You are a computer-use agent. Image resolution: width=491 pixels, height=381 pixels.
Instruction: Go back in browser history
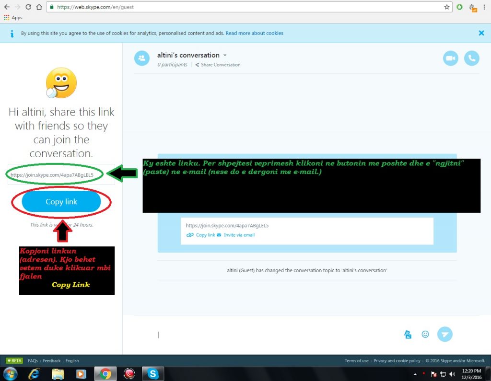tap(7, 7)
